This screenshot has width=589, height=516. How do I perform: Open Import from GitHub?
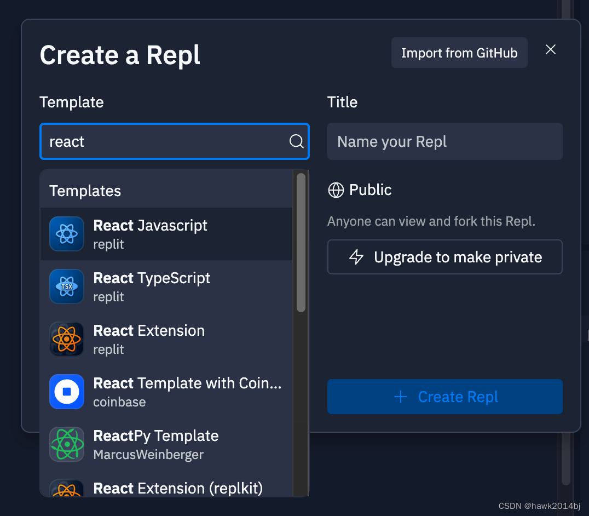pyautogui.click(x=459, y=53)
